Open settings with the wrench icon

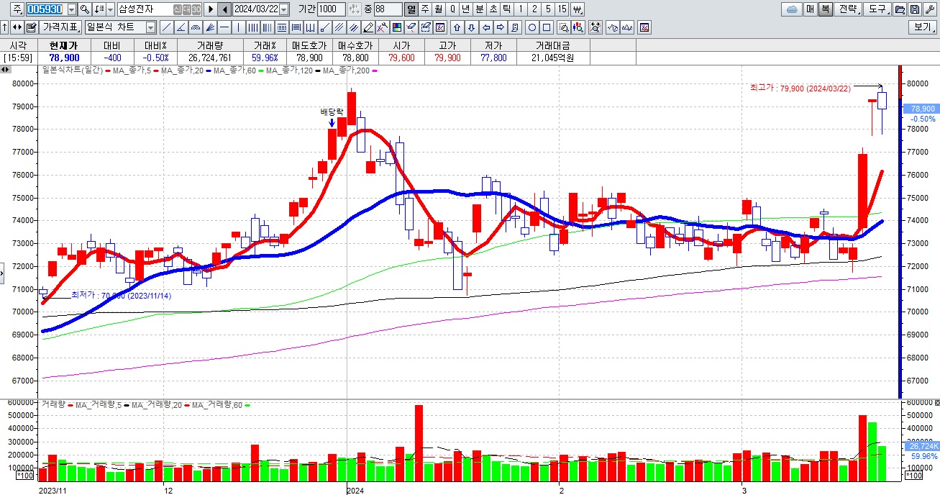(928, 9)
